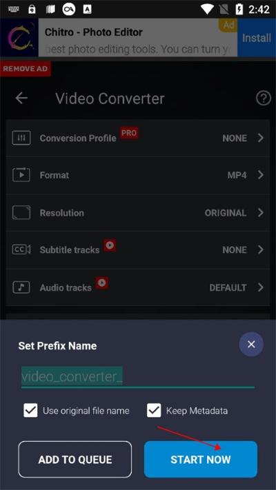Image resolution: width=276 pixels, height=490 pixels.
Task: Tap the back arrow beside Video Converter
Action: point(21,98)
